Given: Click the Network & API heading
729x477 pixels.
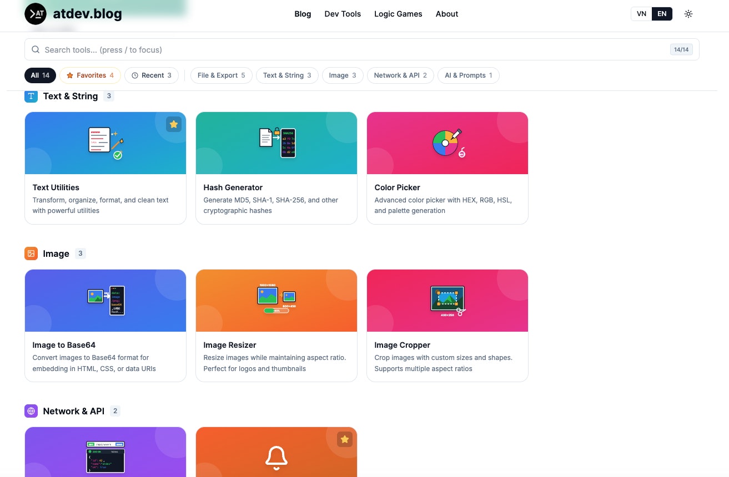Looking at the screenshot, I should click(74, 411).
